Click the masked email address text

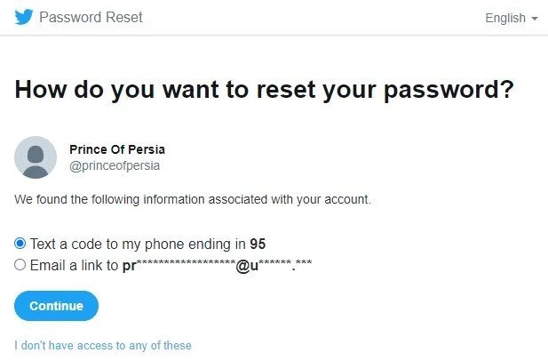tap(217, 265)
